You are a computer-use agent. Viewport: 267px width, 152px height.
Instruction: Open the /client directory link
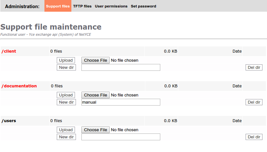coord(9,51)
